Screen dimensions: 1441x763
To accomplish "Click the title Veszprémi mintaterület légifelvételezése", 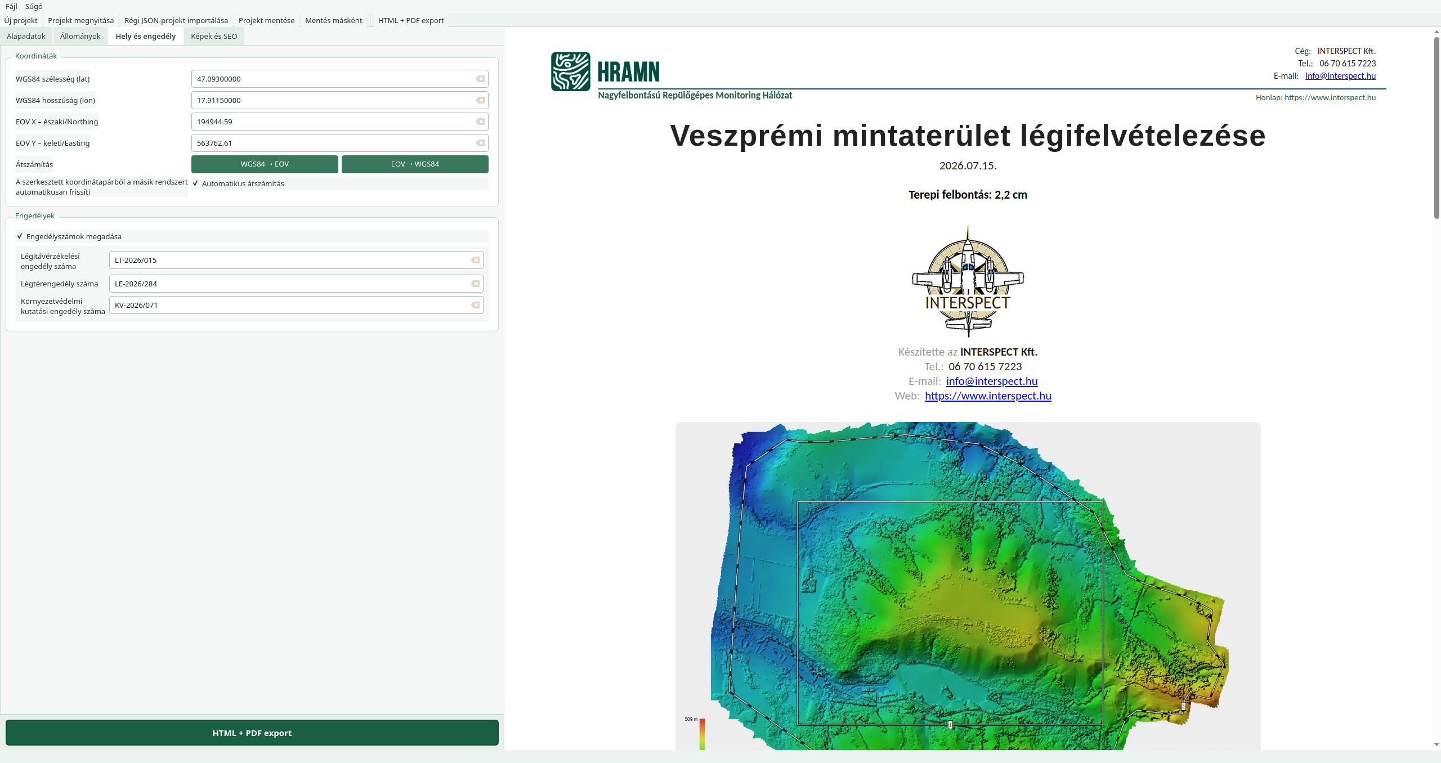I will coord(968,136).
